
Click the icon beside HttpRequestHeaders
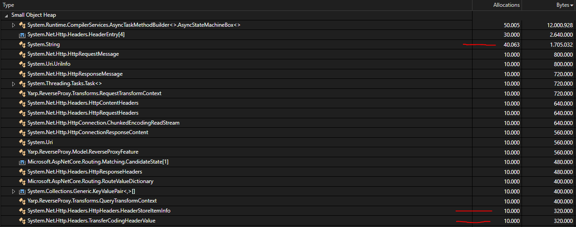coord(22,113)
